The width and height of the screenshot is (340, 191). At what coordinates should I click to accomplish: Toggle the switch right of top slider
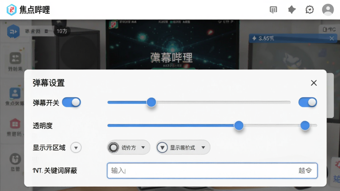click(x=307, y=102)
